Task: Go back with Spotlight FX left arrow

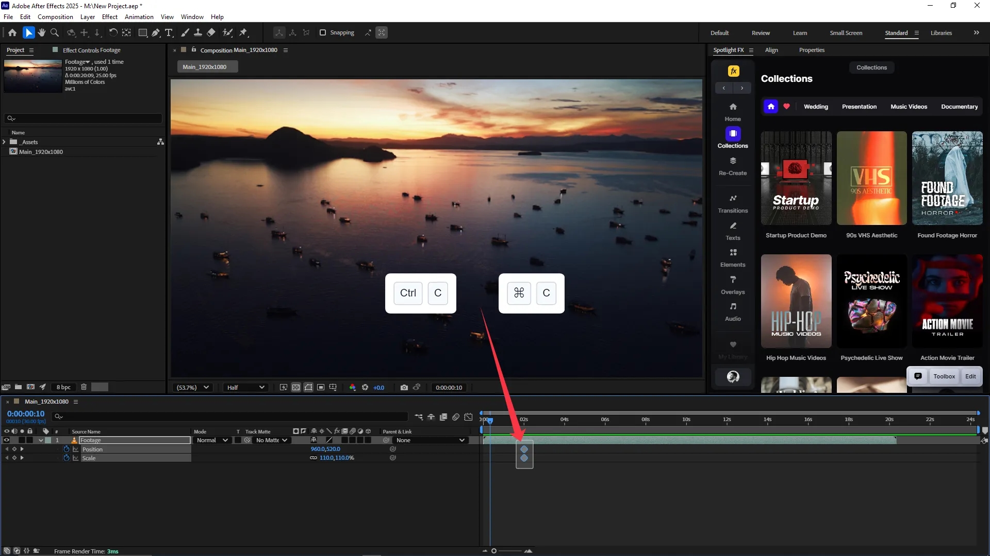Action: 724,88
